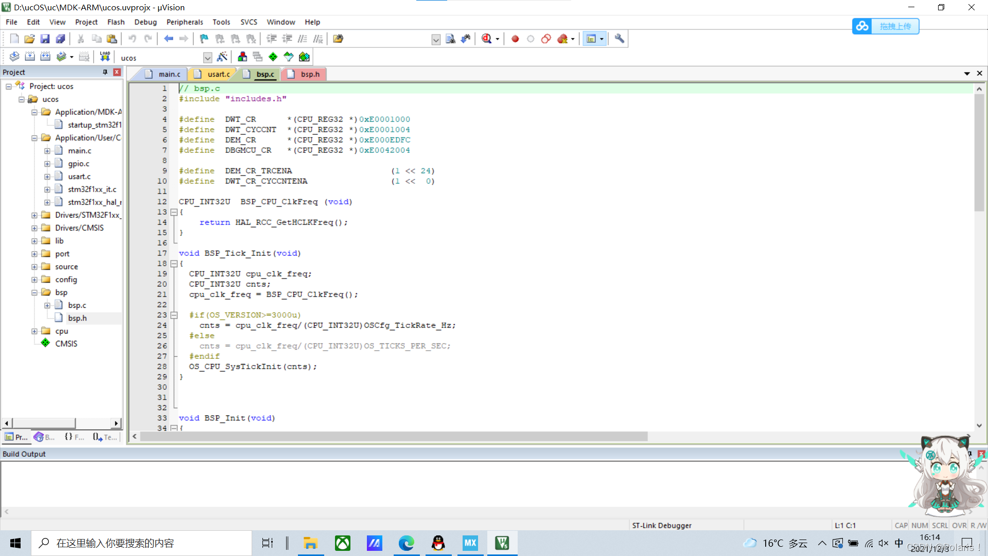Close the active editor tab with X
Image resolution: width=988 pixels, height=556 pixels.
[980, 74]
